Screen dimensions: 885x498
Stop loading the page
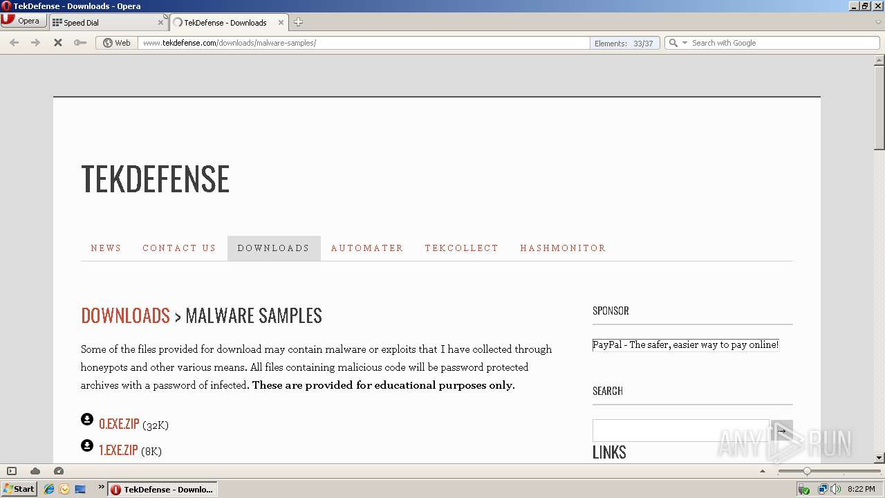tap(58, 42)
